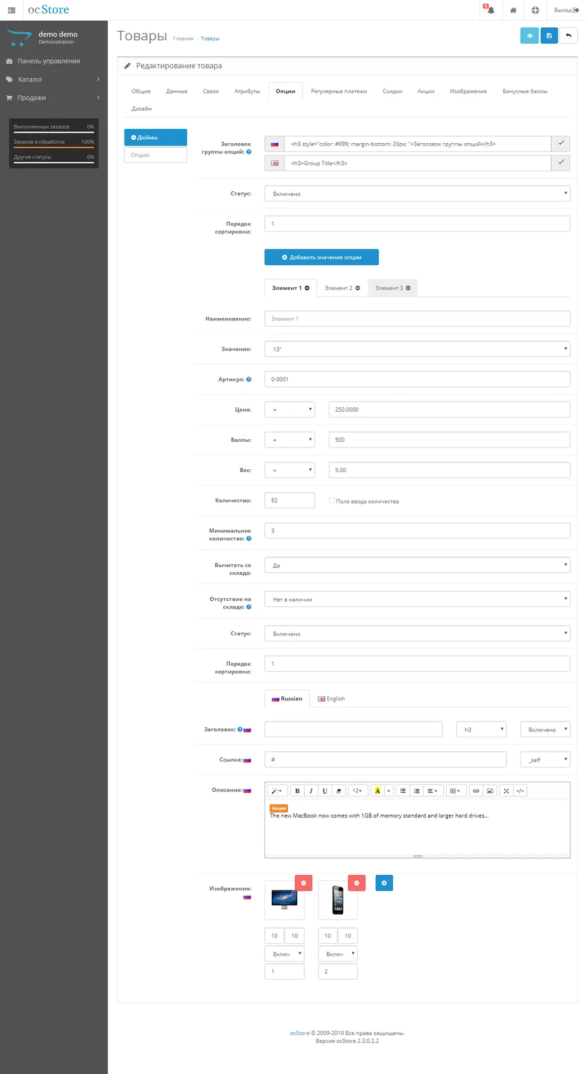
Task: Pick the yellow text highlight color button
Action: point(377,790)
